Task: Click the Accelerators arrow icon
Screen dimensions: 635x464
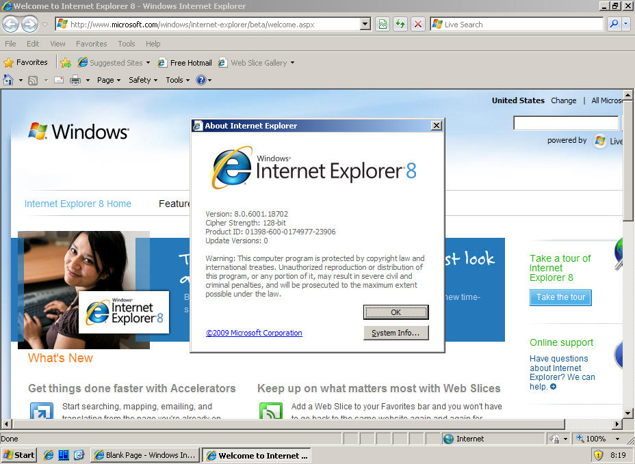Action: click(42, 411)
